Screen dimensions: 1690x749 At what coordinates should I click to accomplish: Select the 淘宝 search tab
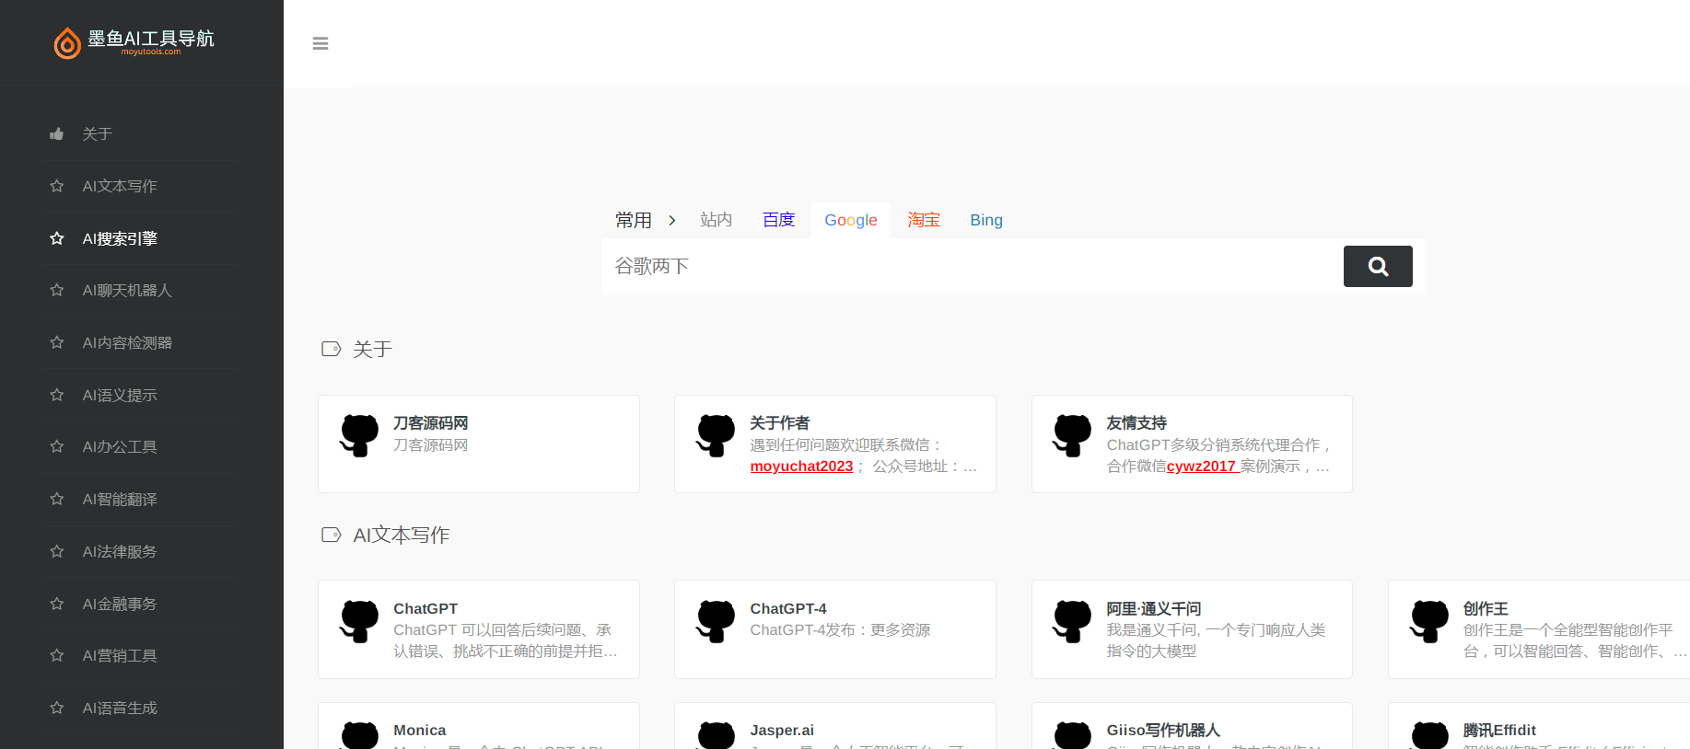924,220
